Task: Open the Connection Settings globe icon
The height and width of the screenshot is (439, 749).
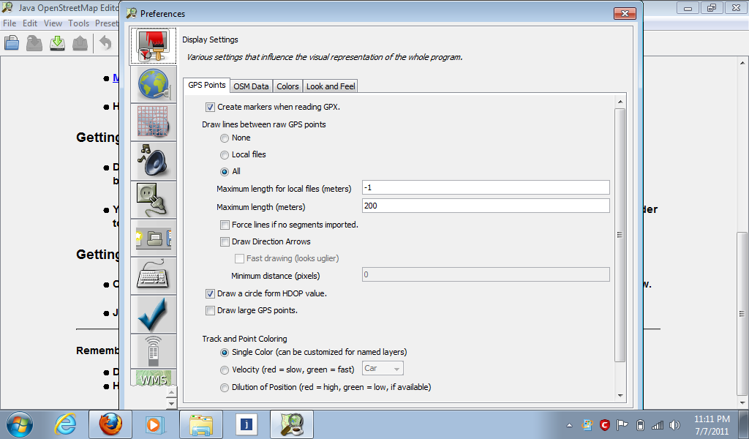Action: 153,83
